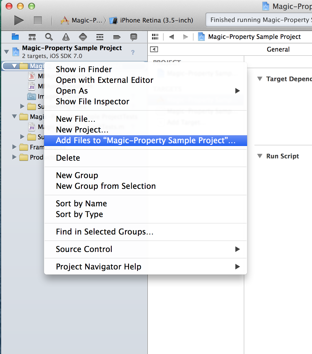Open the Find navigator magnifier icon
Image resolution: width=312 pixels, height=354 pixels.
pyautogui.click(x=49, y=37)
